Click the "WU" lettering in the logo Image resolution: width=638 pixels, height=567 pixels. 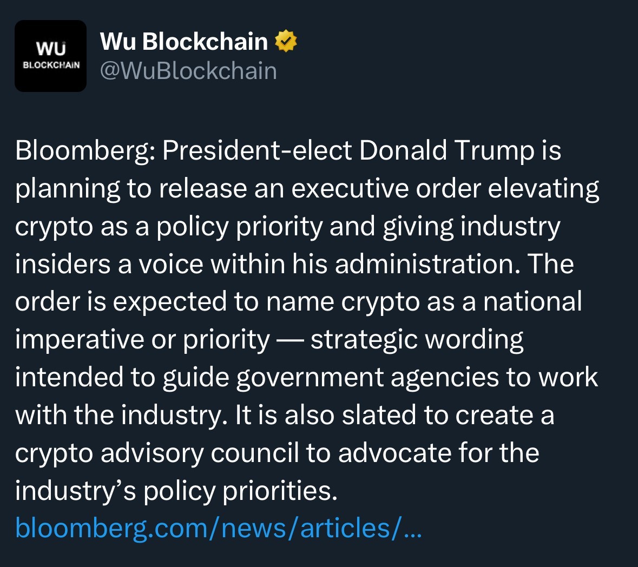(x=51, y=49)
